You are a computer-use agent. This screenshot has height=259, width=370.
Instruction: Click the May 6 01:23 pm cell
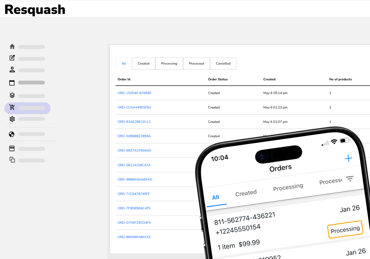(x=276, y=107)
